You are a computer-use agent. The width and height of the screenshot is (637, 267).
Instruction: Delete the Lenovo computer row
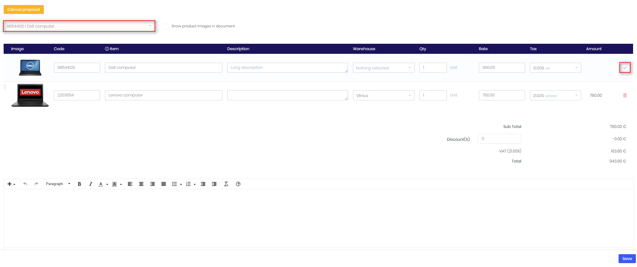625,95
